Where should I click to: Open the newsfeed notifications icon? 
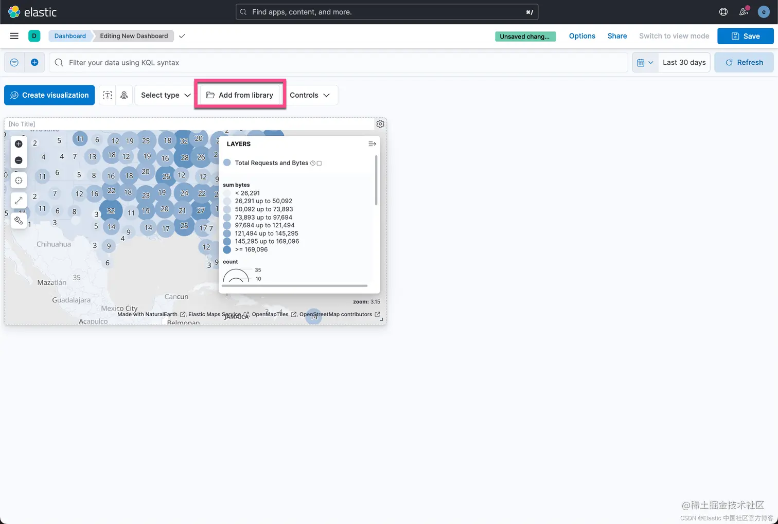pos(744,12)
